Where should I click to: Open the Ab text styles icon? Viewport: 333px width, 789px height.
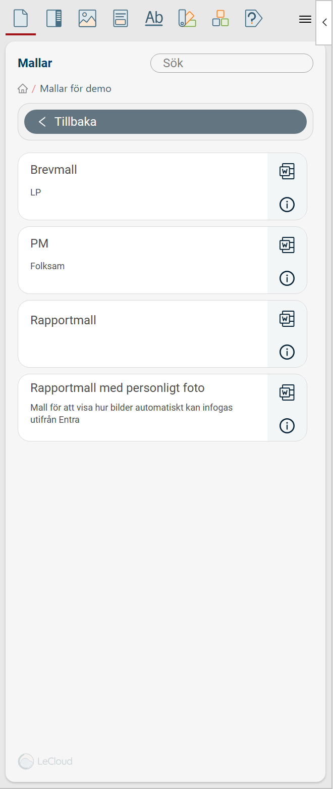pos(154,19)
